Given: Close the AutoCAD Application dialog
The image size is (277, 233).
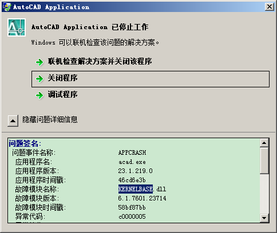Looking at the screenshot, I should click(x=270, y=7).
